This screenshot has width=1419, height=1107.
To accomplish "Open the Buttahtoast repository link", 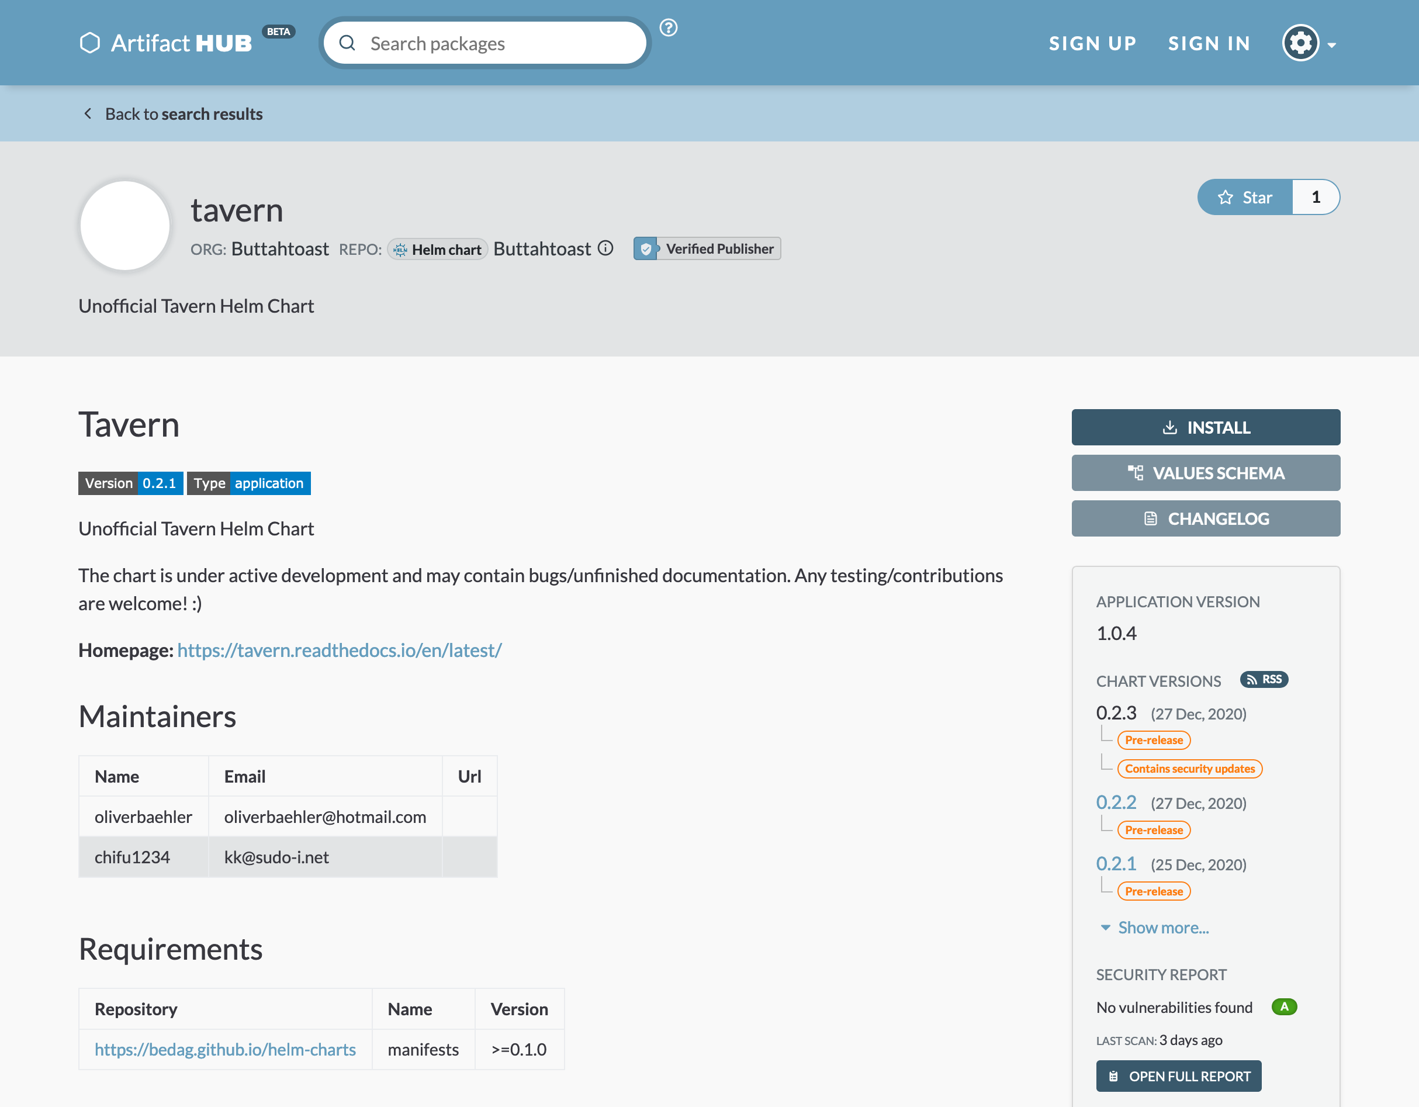I will click(x=542, y=249).
